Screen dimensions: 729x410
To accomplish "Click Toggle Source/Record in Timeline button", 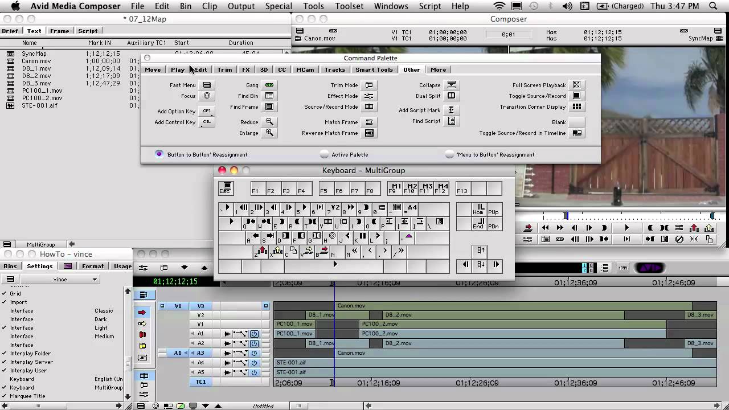I will pyautogui.click(x=577, y=133).
